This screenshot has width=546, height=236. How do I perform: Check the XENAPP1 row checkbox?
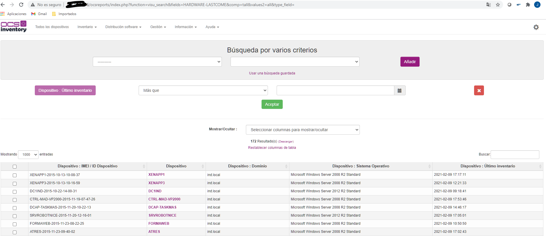[x=14, y=175]
